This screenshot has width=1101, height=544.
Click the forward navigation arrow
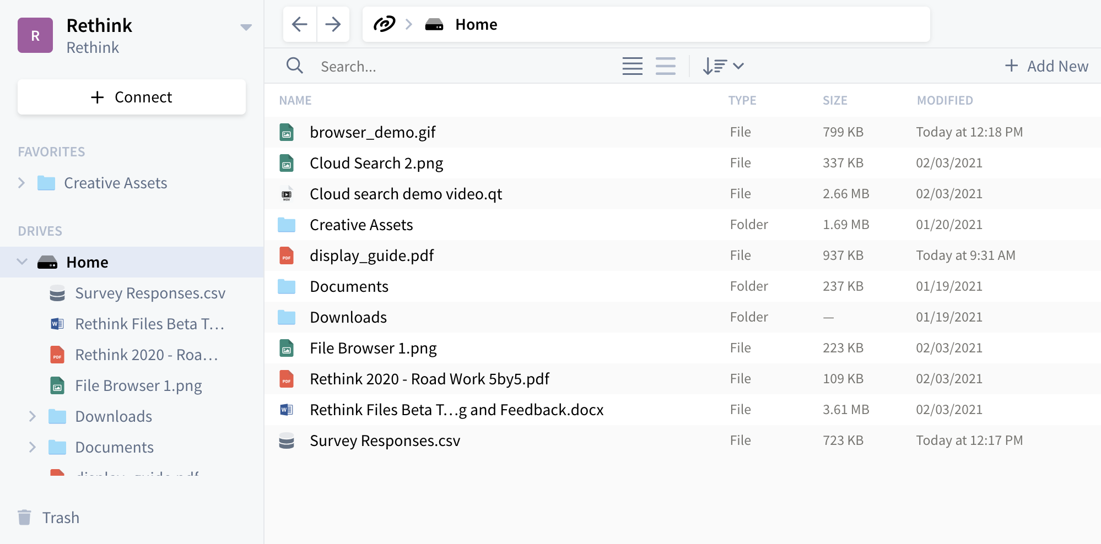coord(333,24)
